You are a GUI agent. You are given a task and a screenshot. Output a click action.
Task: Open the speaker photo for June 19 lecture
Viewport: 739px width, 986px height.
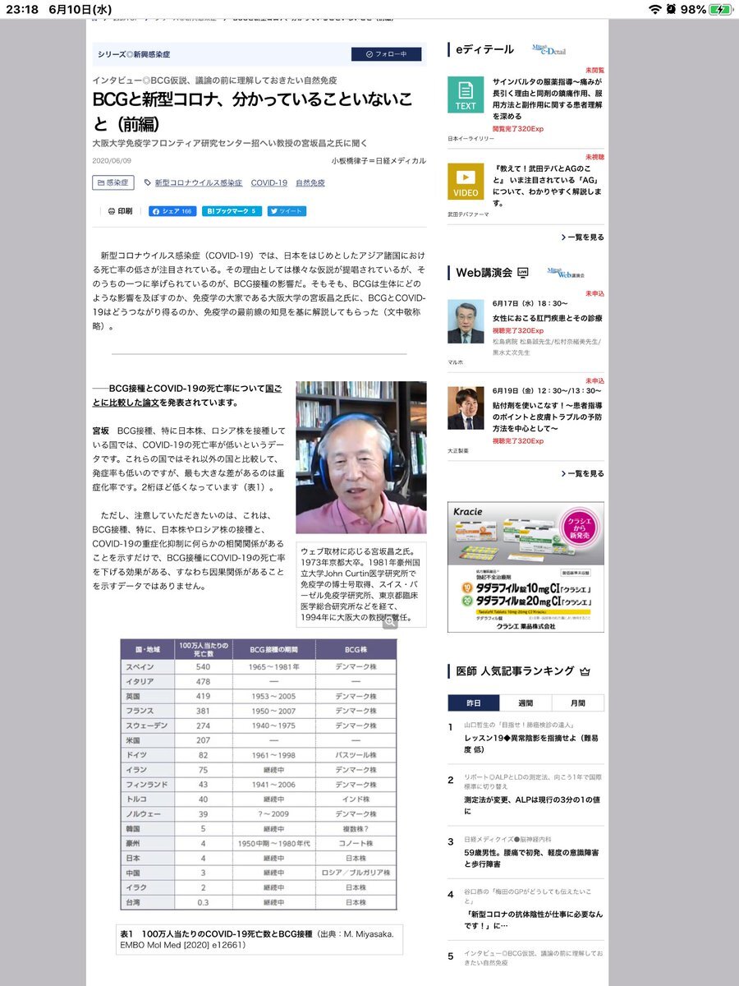pos(466,408)
